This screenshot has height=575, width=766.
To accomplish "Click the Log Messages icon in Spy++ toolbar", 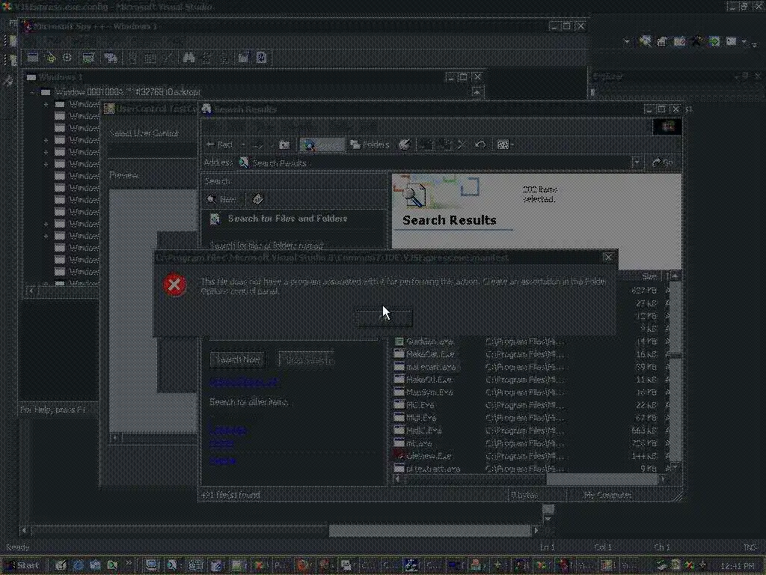I will 88,58.
